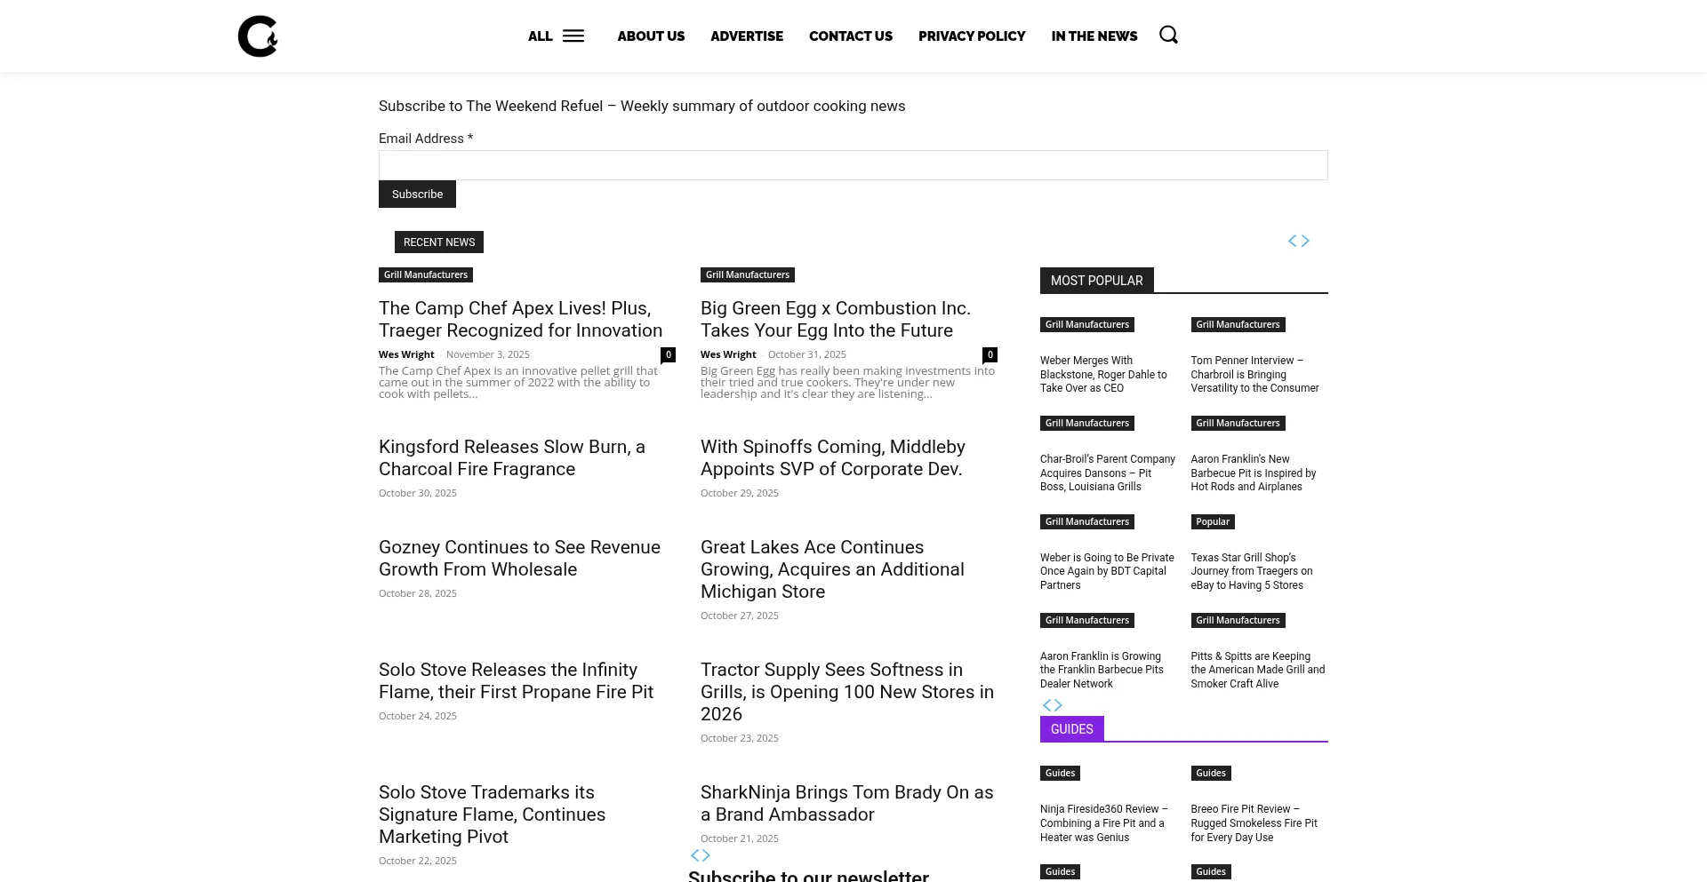The width and height of the screenshot is (1707, 882).
Task: Click the site logo in the header
Action: point(258,36)
